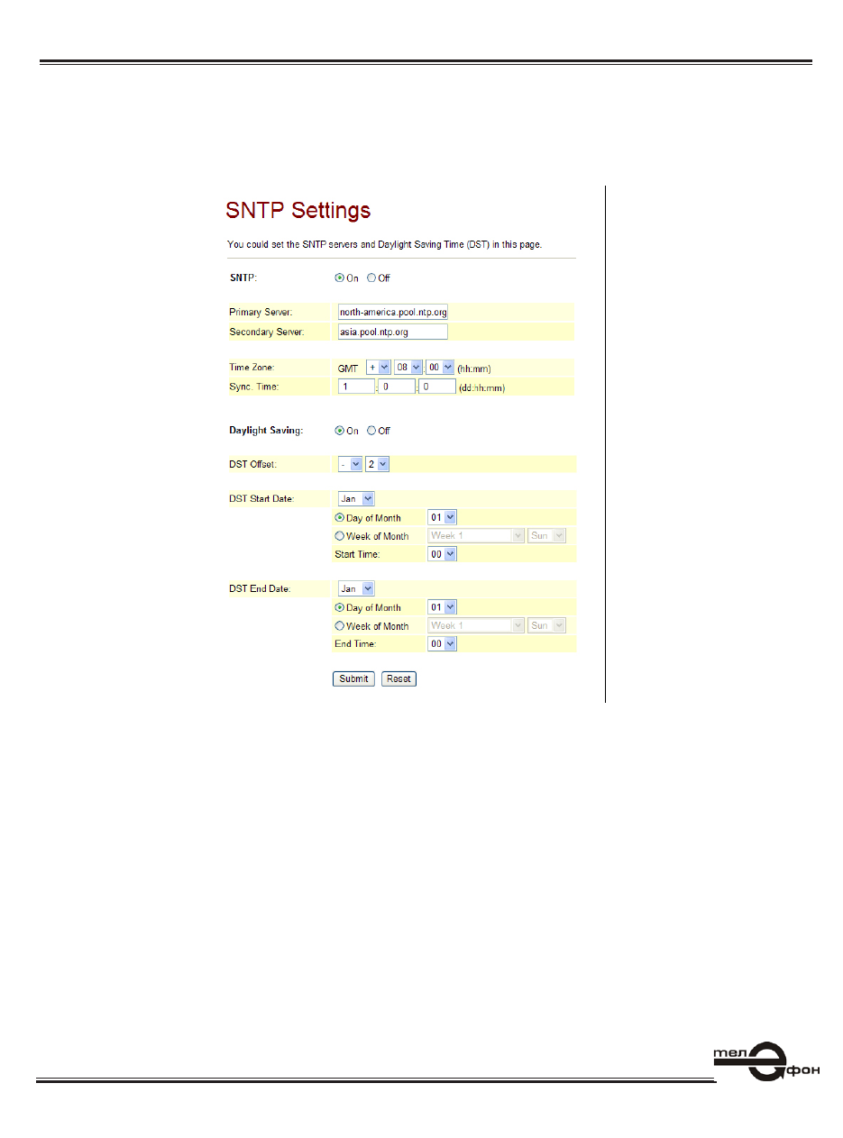Open the DST Offset sign dropdown
Screen dimensions: 843x1138
pyautogui.click(x=350, y=464)
